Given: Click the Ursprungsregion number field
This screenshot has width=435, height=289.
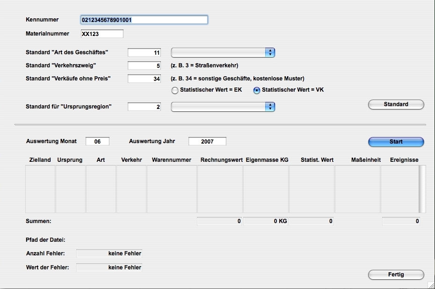Looking at the screenshot, I should click(x=144, y=107).
